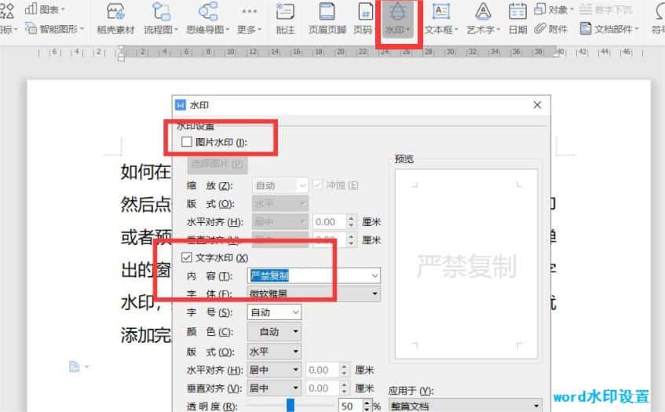Open the 缩放 scale dropdown
The height and width of the screenshot is (412, 665).
coord(280,185)
